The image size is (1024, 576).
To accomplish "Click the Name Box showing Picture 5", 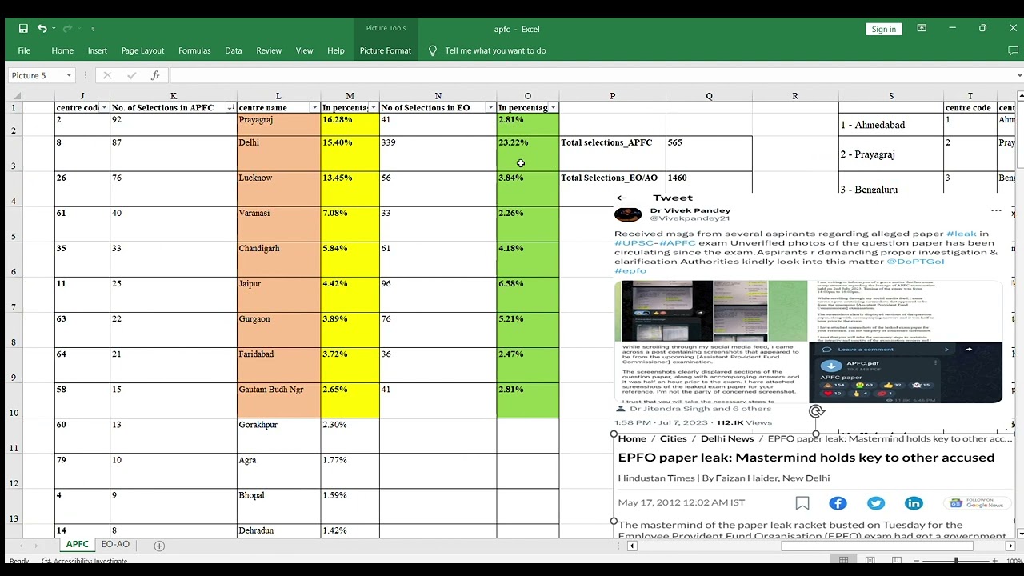I will 36,75.
